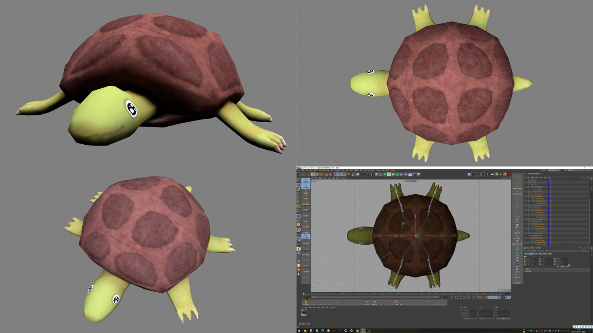Click the red camera Octane icon
Image resolution: width=593 pixels, height=333 pixels.
(x=509, y=174)
